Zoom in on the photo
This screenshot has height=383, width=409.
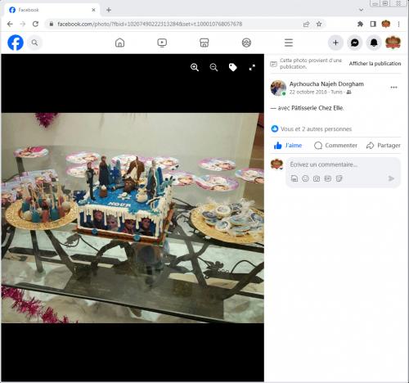195,67
